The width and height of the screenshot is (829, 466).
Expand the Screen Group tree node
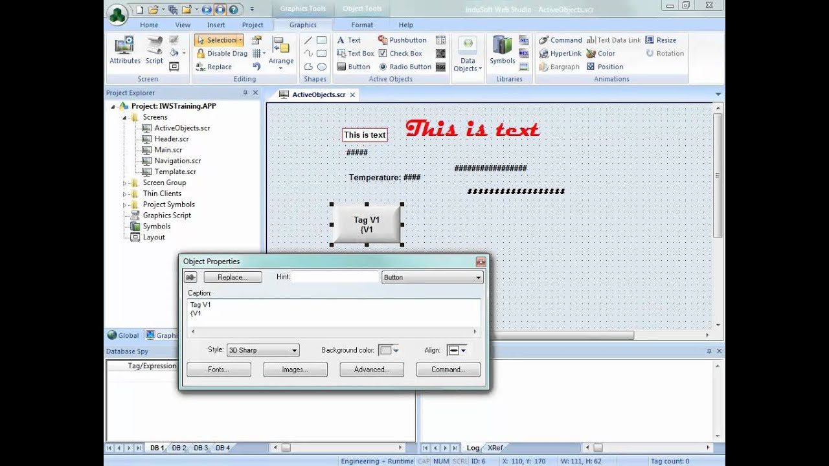125,183
